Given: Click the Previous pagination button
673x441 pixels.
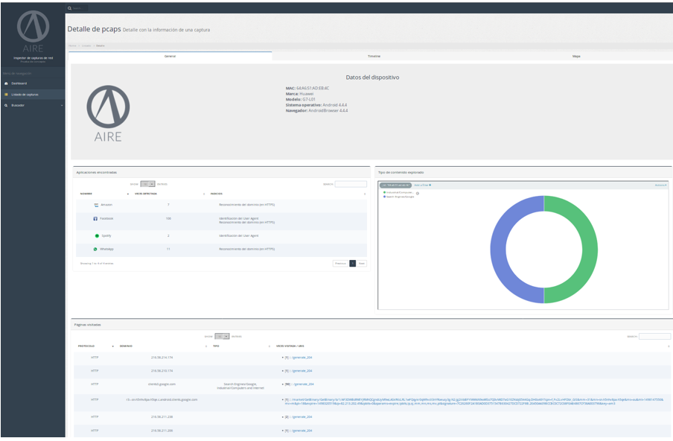Looking at the screenshot, I should click(x=340, y=263).
